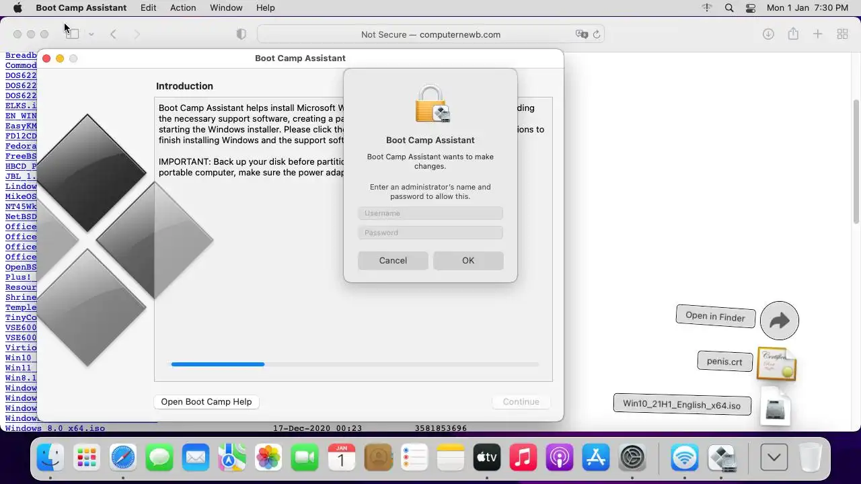
Task: Open the Windows 8.0 x64.iso link
Action: 55,428
